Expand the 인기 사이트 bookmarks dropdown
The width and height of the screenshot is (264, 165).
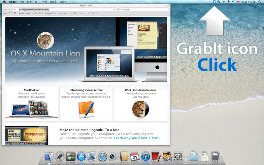click(93, 13)
